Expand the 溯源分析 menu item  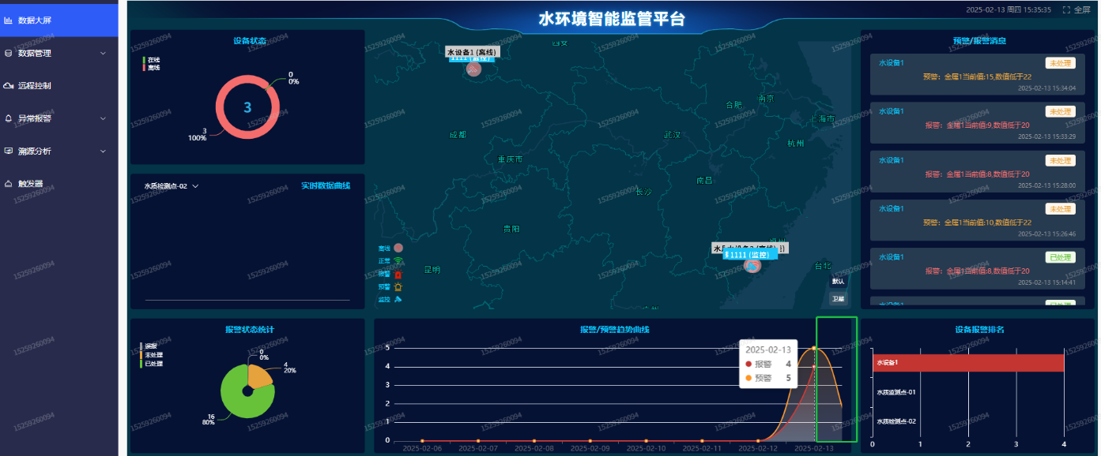[x=103, y=151]
